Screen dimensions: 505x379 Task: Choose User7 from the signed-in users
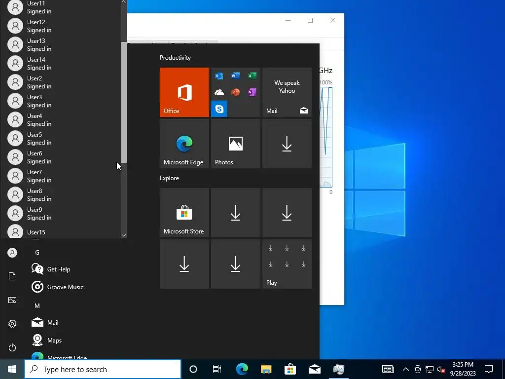coord(61,176)
